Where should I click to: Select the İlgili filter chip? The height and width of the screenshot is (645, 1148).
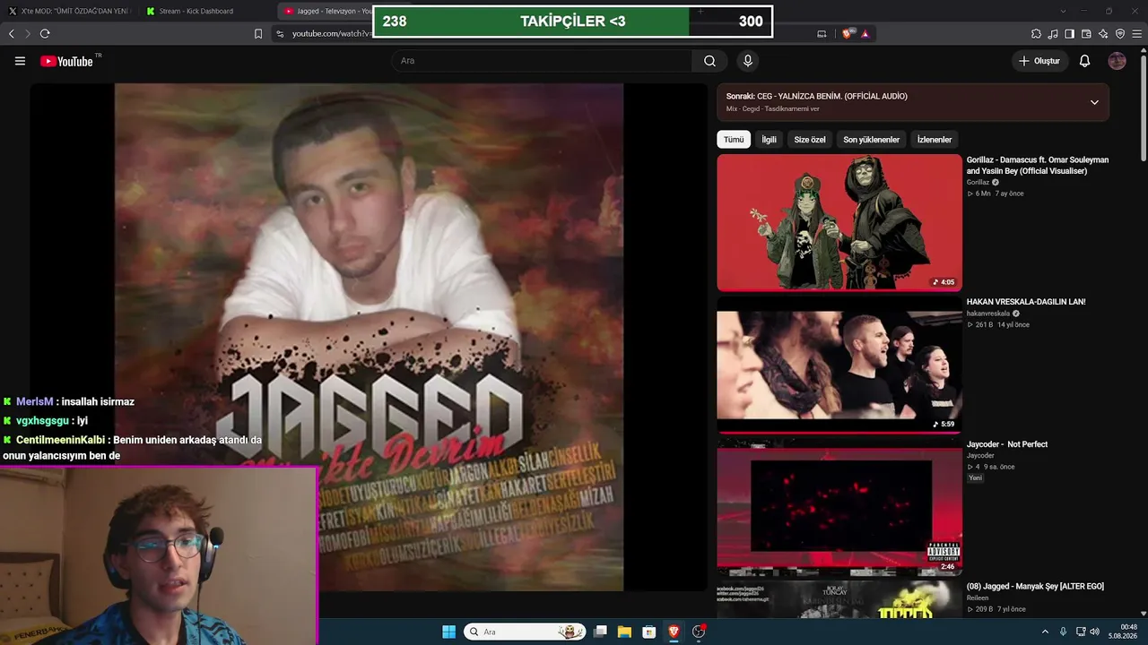pos(770,140)
